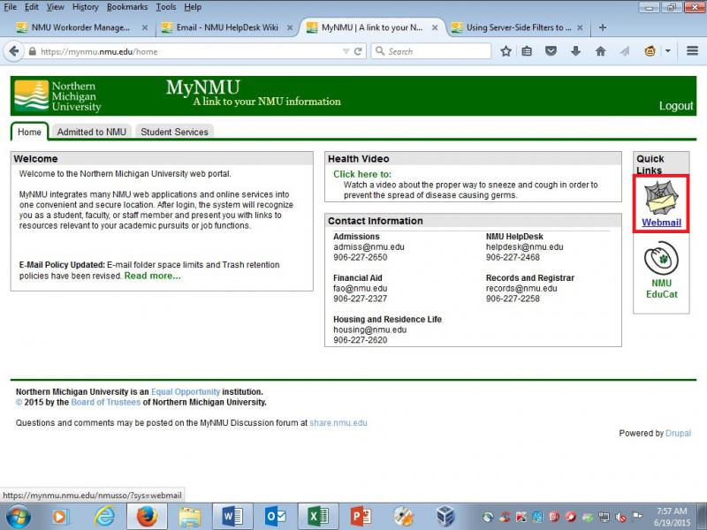Open Windows Explorer folder on taskbar
This screenshot has height=530, width=707.
point(190,517)
